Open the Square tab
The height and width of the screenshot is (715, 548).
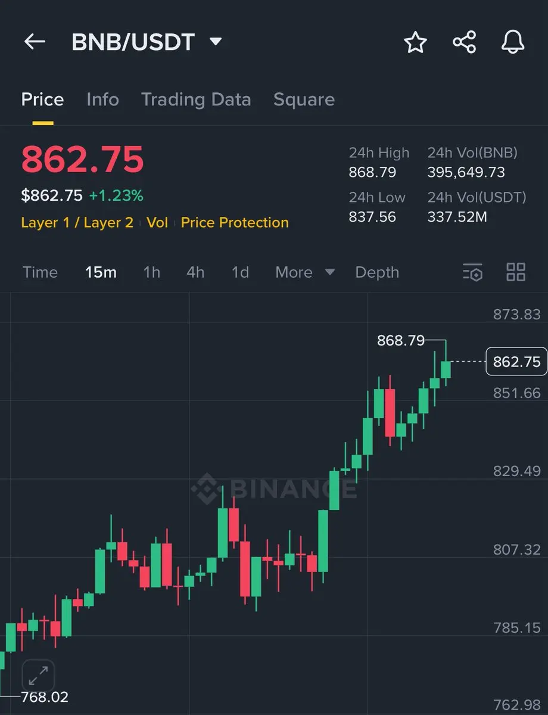(x=304, y=100)
